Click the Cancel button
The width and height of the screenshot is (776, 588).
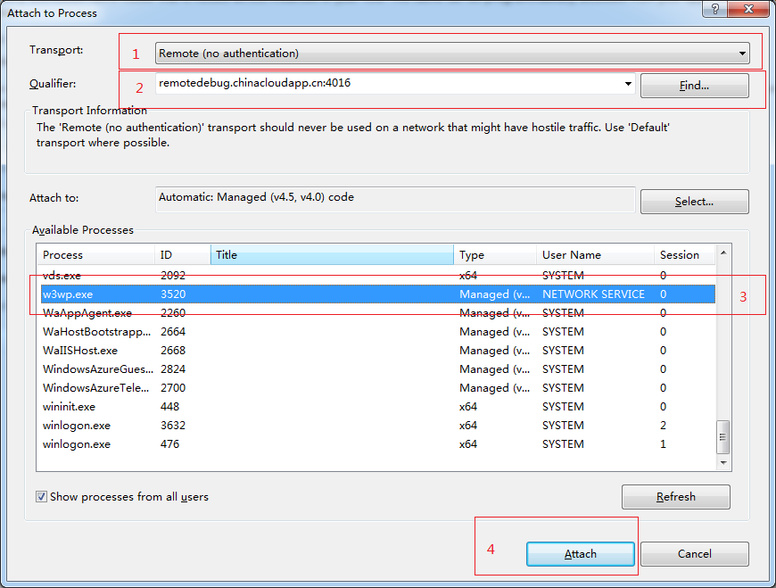click(694, 554)
